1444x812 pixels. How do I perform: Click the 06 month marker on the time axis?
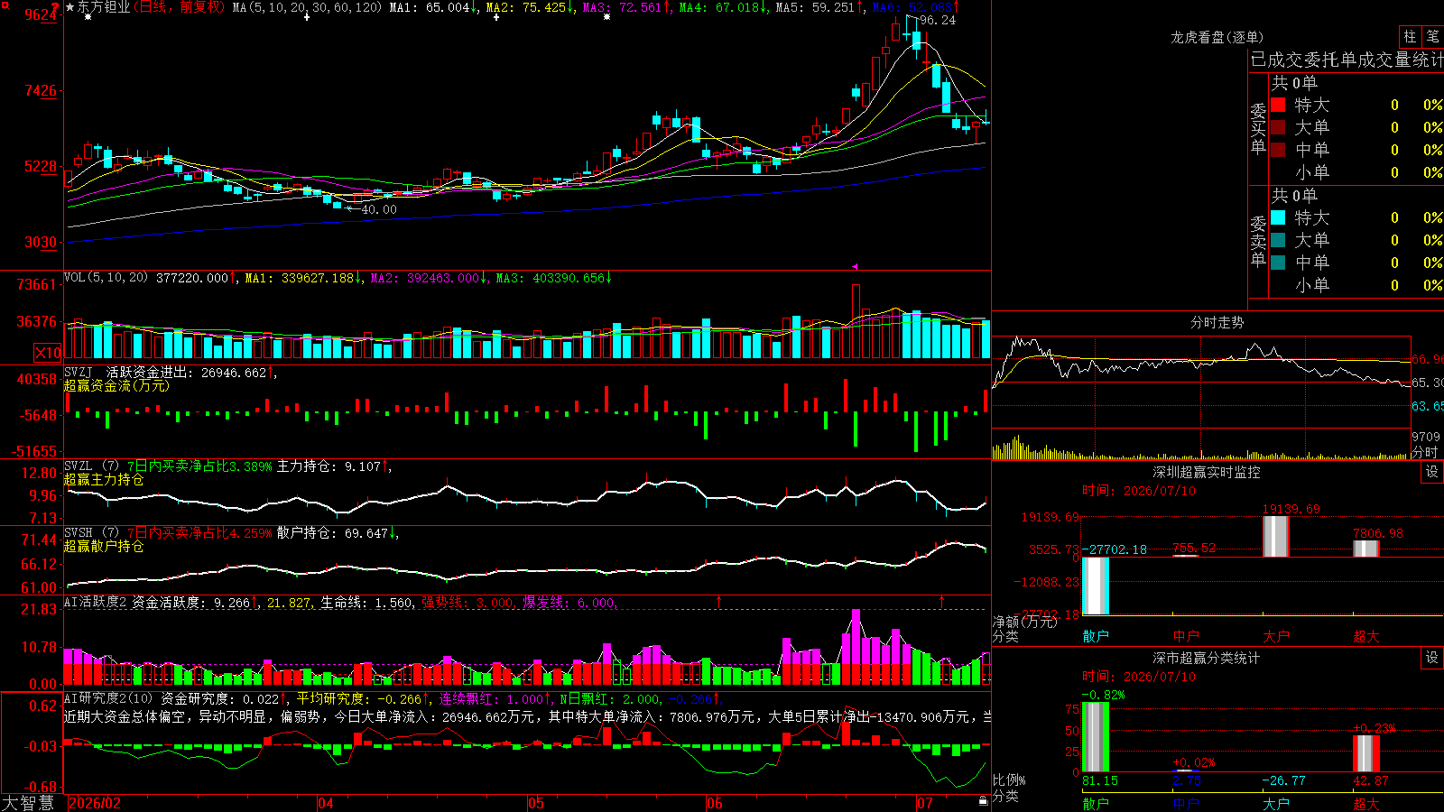[x=715, y=803]
